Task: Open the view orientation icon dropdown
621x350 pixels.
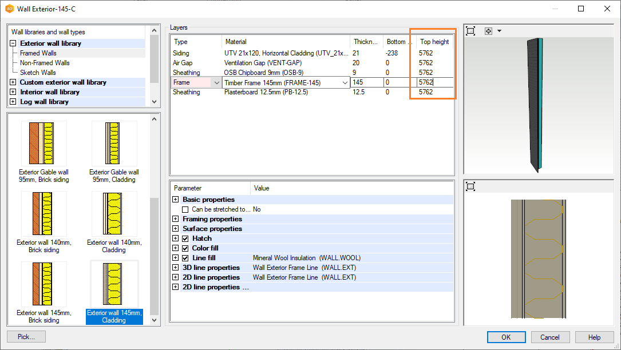Action: 499,31
